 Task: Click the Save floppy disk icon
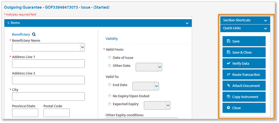tap(228, 41)
